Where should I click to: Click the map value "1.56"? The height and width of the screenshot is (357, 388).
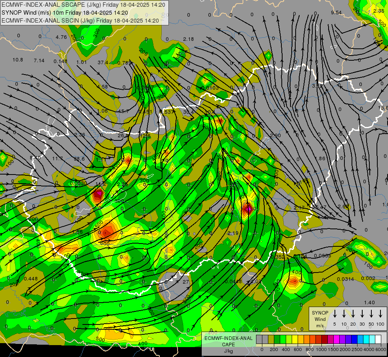(x=78, y=232)
